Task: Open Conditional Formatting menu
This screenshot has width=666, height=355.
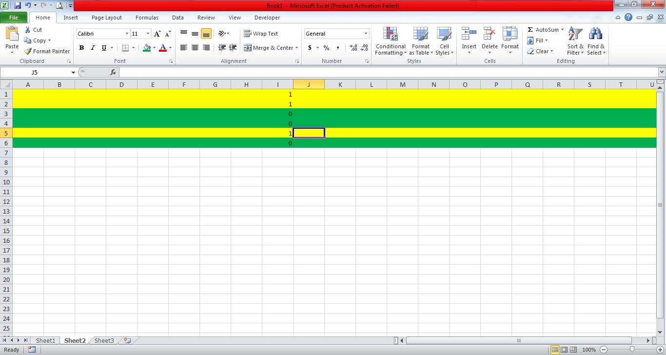Action: coord(391,41)
